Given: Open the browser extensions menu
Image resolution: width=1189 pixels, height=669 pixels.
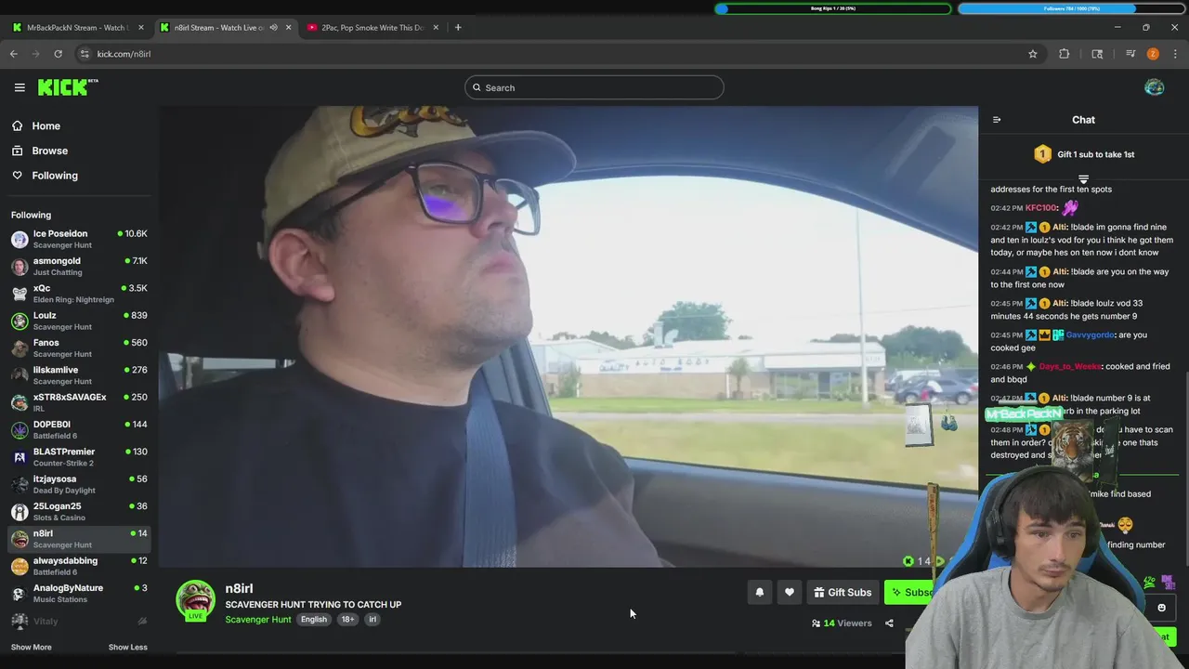Looking at the screenshot, I should coord(1065,54).
